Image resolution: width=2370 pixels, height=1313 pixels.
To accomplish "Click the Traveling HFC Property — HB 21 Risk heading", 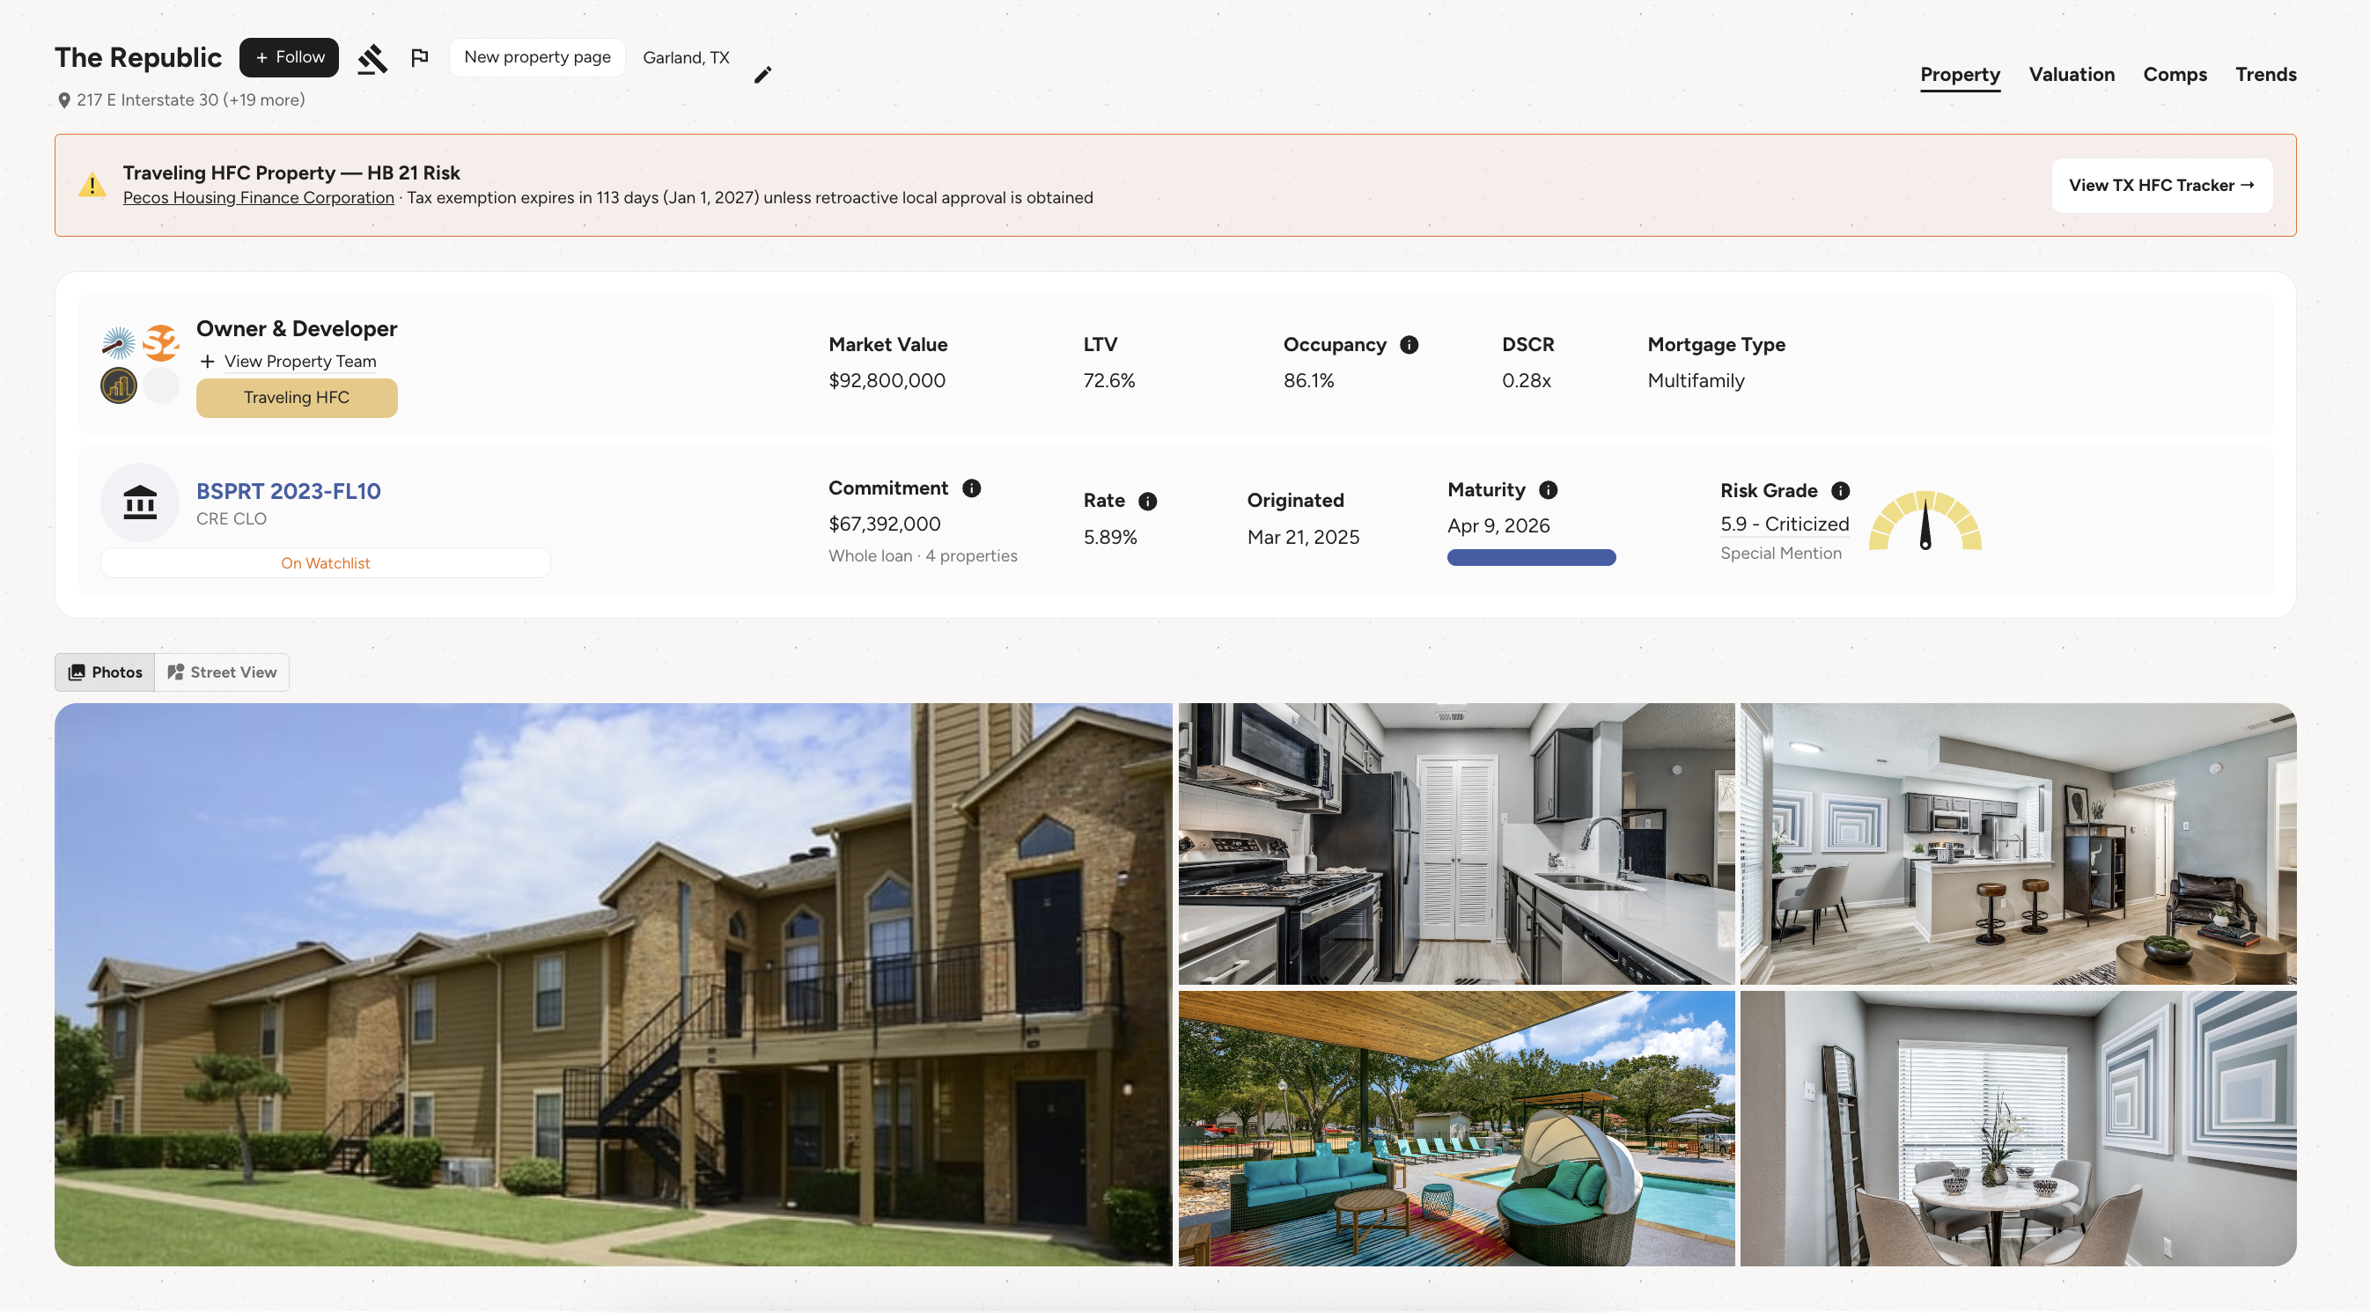I will pos(291,172).
